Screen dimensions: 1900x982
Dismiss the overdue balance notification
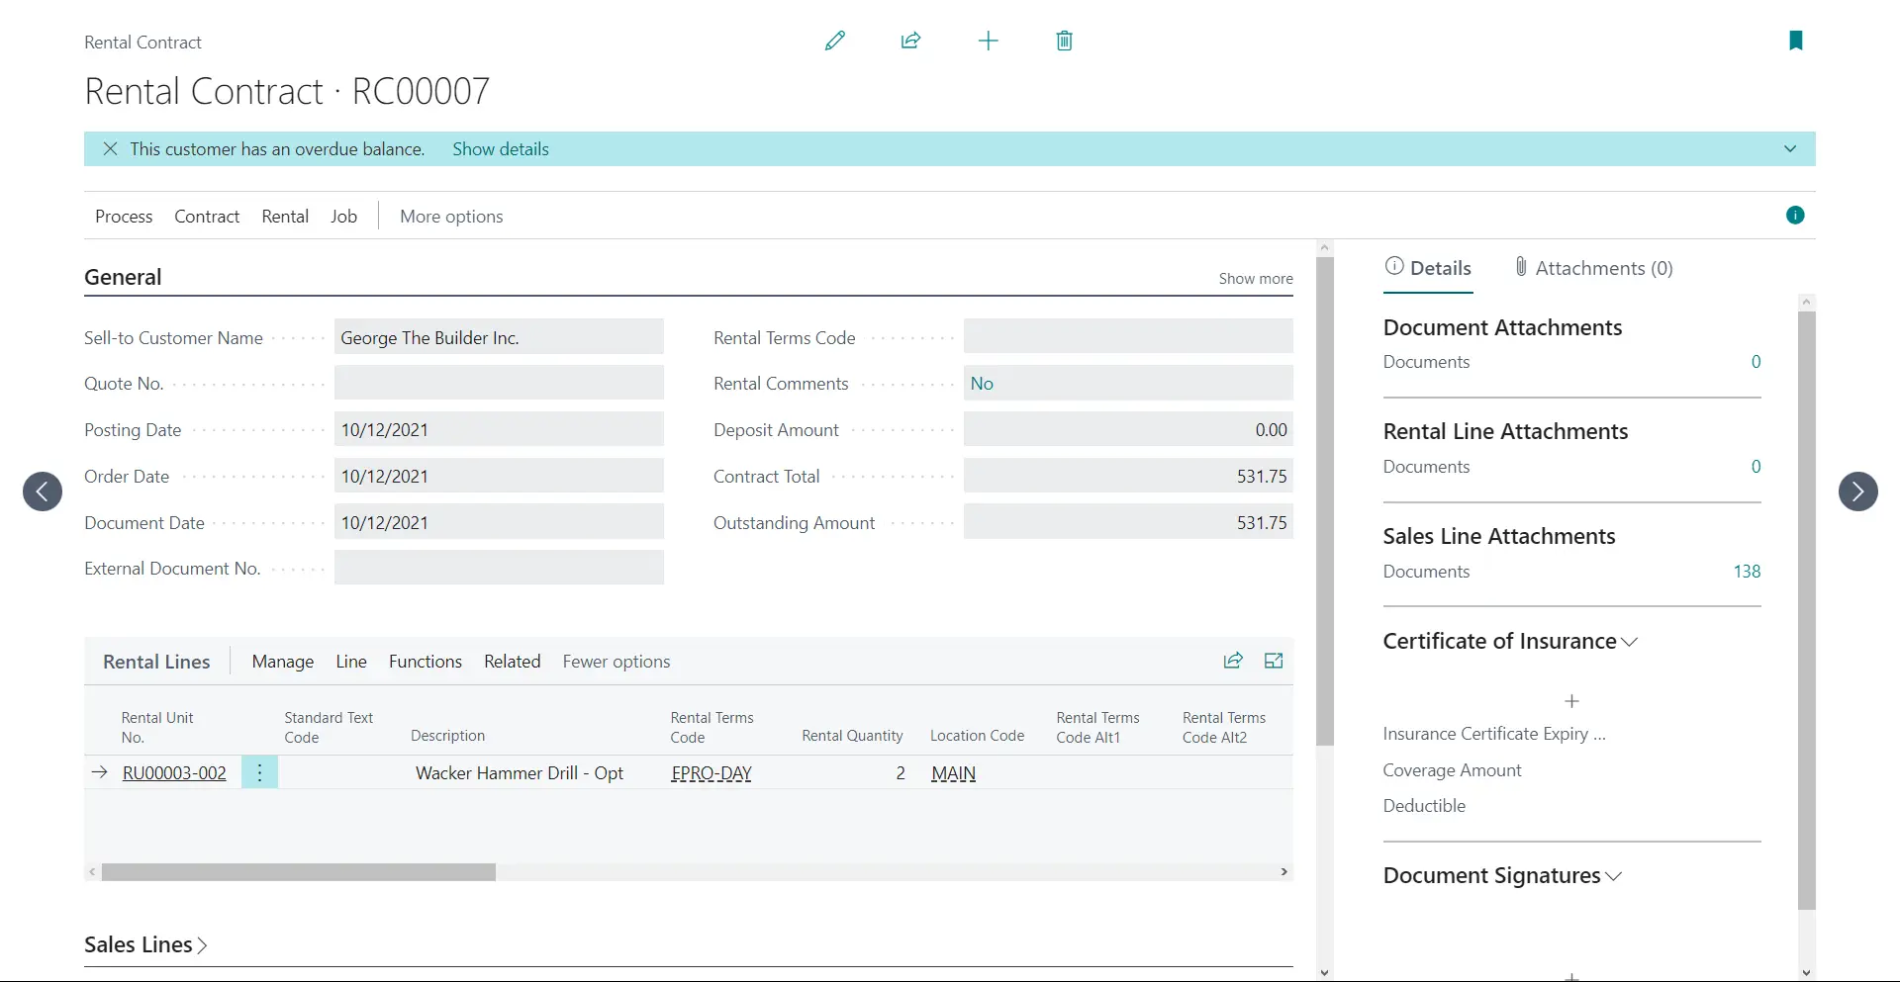click(x=110, y=149)
